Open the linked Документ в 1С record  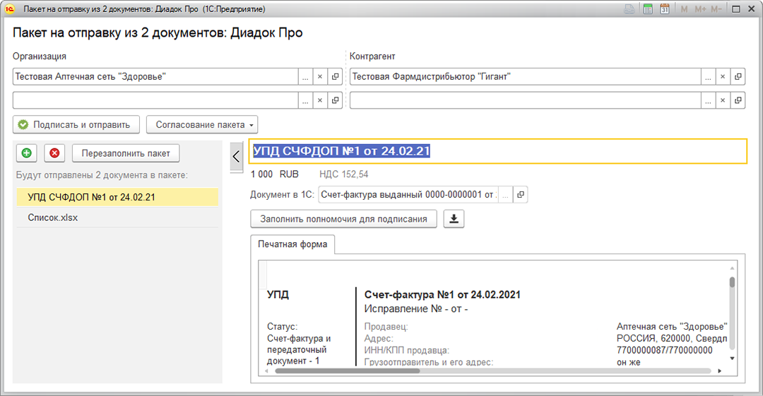pos(520,195)
